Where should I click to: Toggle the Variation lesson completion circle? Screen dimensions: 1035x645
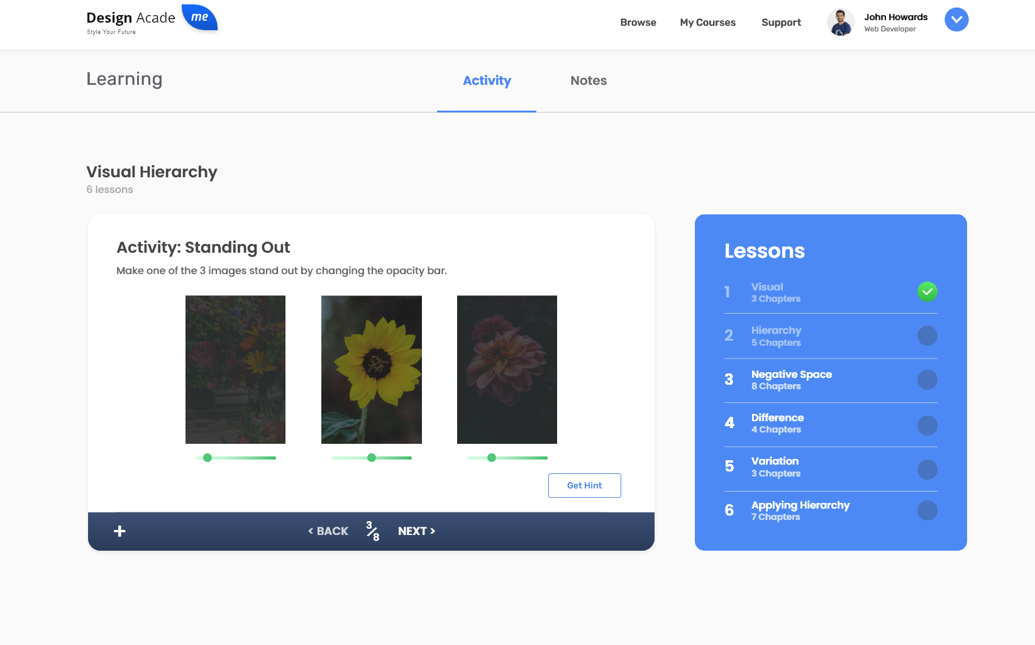pyautogui.click(x=927, y=468)
